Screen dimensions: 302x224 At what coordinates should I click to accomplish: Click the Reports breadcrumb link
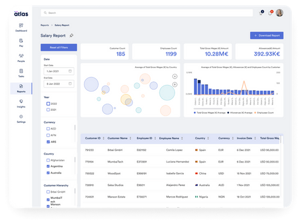(45, 25)
